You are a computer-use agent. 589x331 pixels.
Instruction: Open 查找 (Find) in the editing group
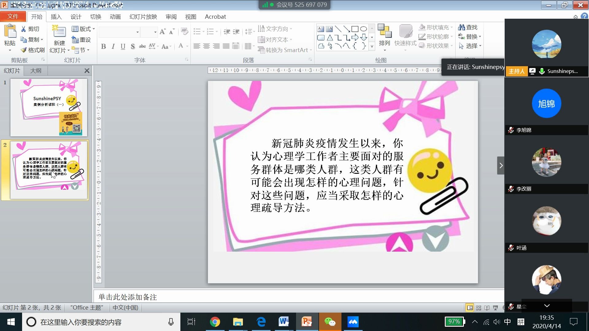point(468,27)
